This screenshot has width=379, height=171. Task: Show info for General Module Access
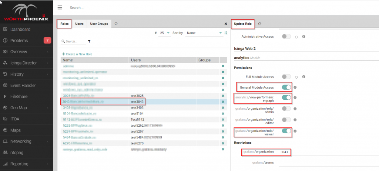295,87
